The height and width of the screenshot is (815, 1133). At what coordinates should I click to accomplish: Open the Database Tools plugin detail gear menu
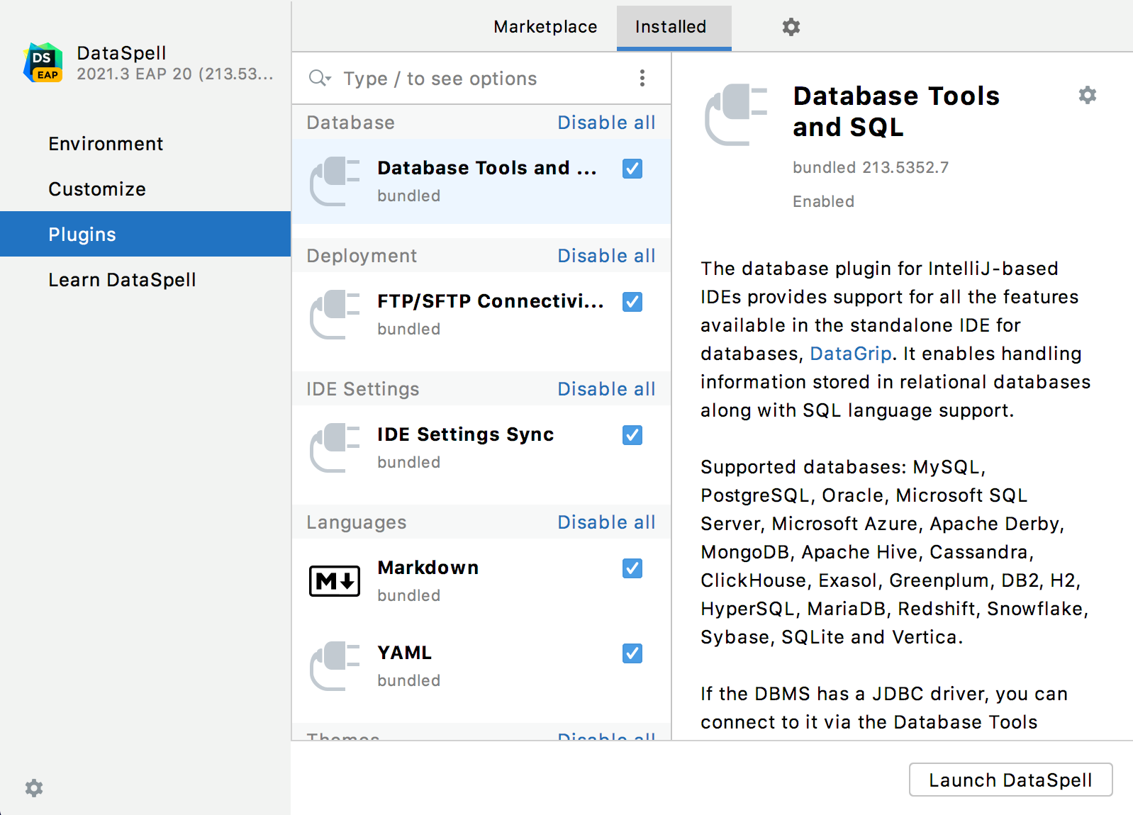pyautogui.click(x=1087, y=95)
